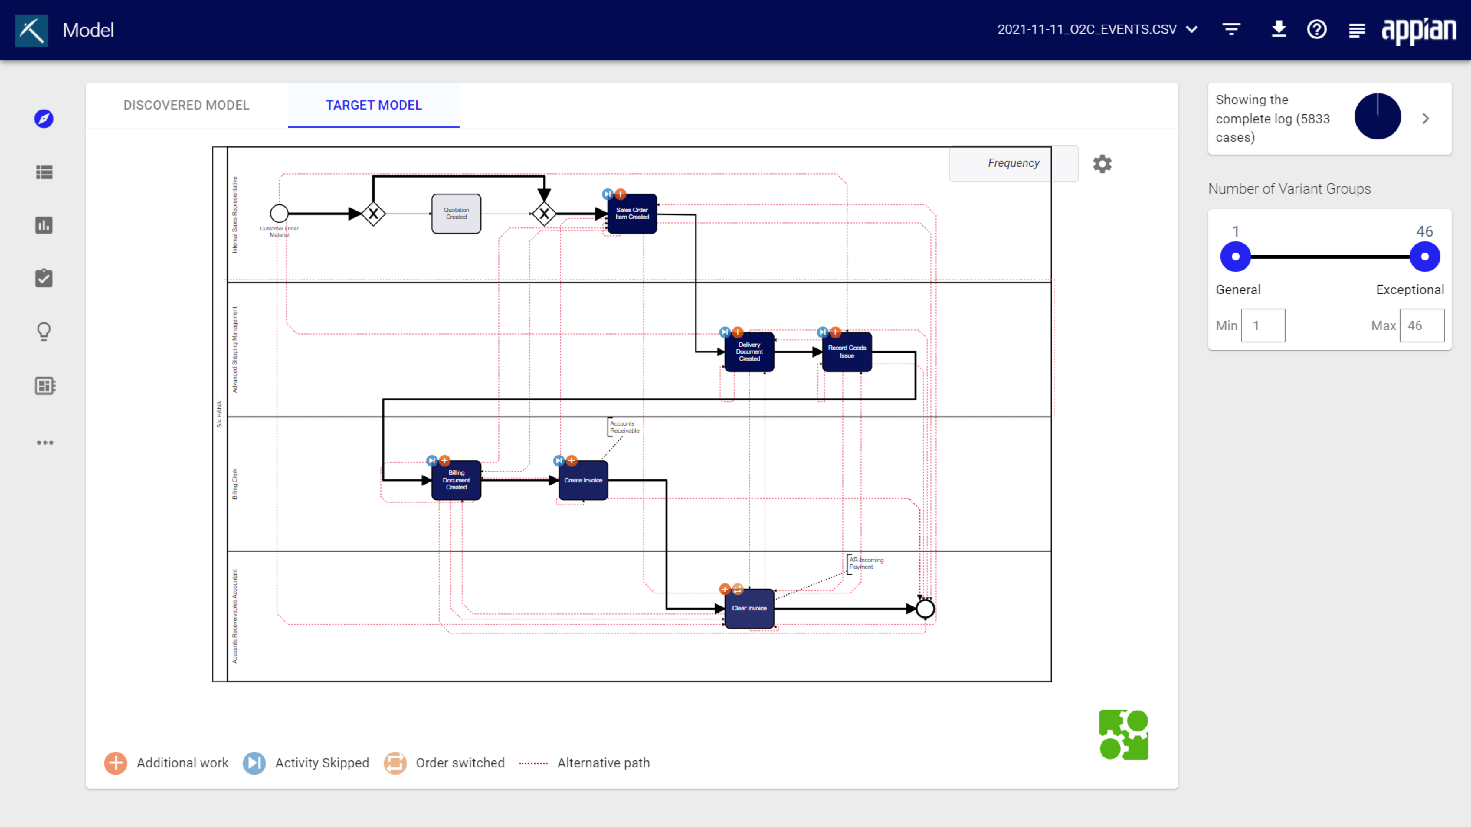Open the dashboard sidebar icon
1471x827 pixels.
pos(44,386)
